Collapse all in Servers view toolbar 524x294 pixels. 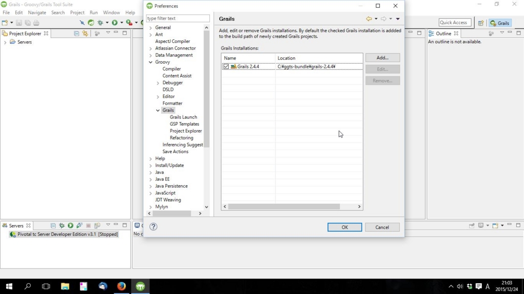(53, 226)
